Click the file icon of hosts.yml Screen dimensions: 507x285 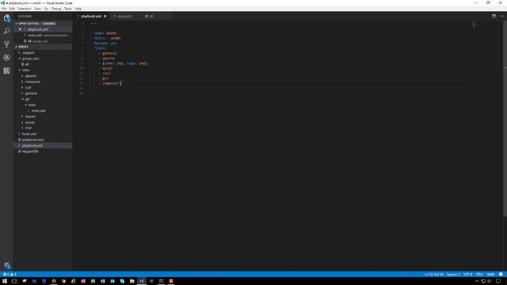pyautogui.click(x=19, y=134)
